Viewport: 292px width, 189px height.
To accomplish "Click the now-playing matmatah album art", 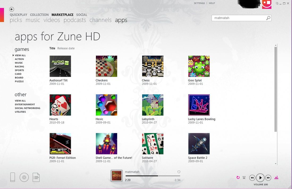I will tap(117, 176).
